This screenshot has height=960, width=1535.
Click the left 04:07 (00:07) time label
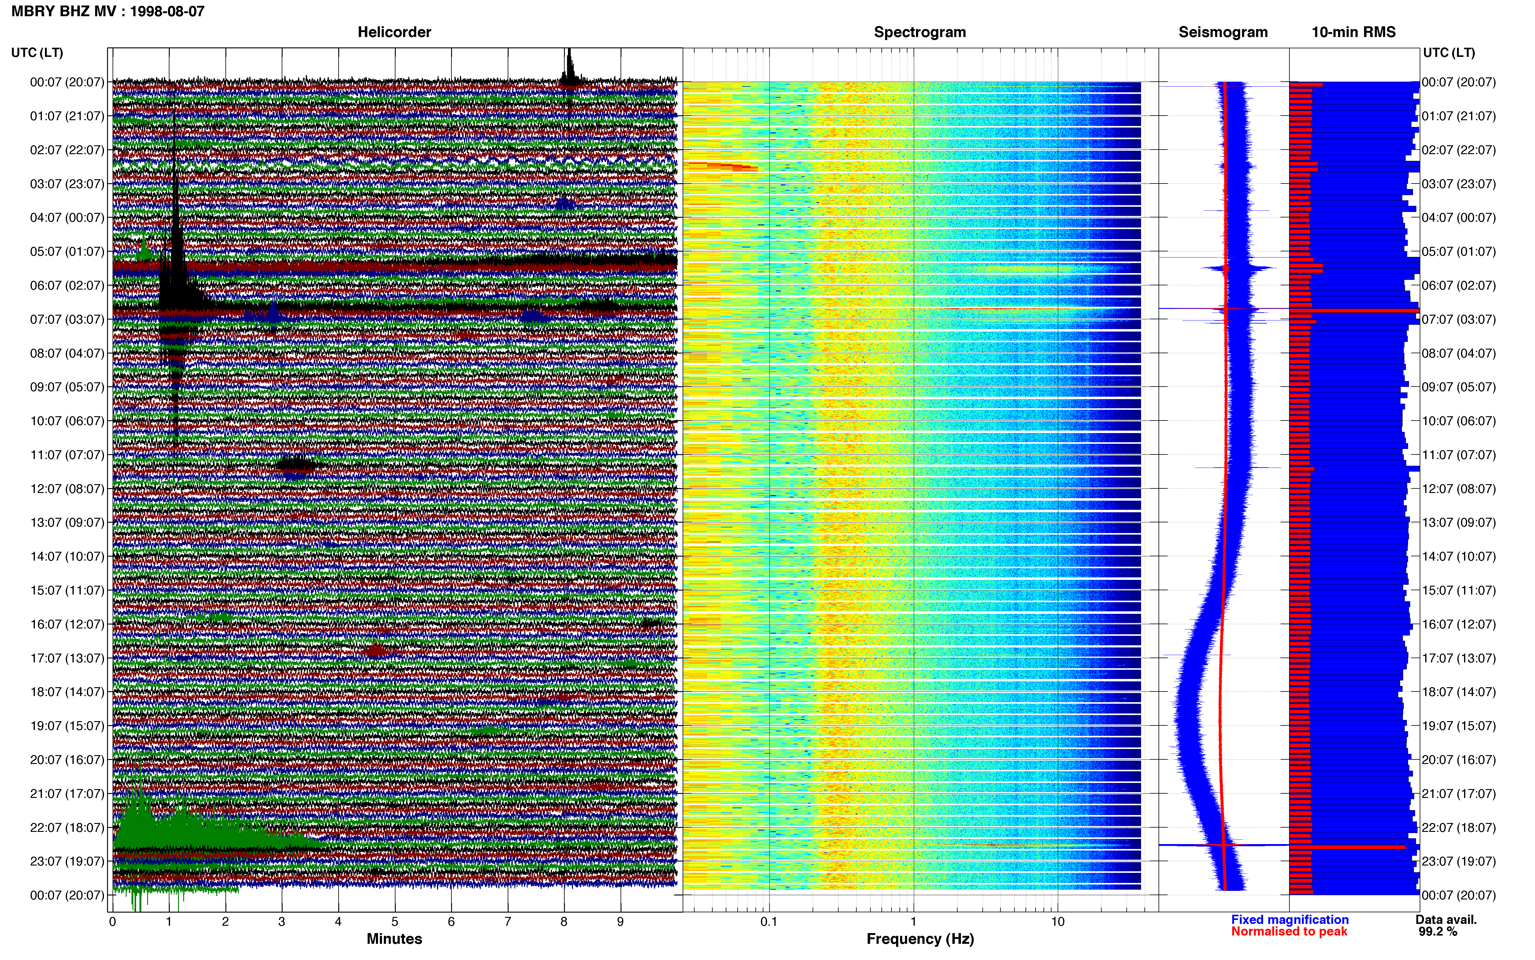click(x=67, y=217)
